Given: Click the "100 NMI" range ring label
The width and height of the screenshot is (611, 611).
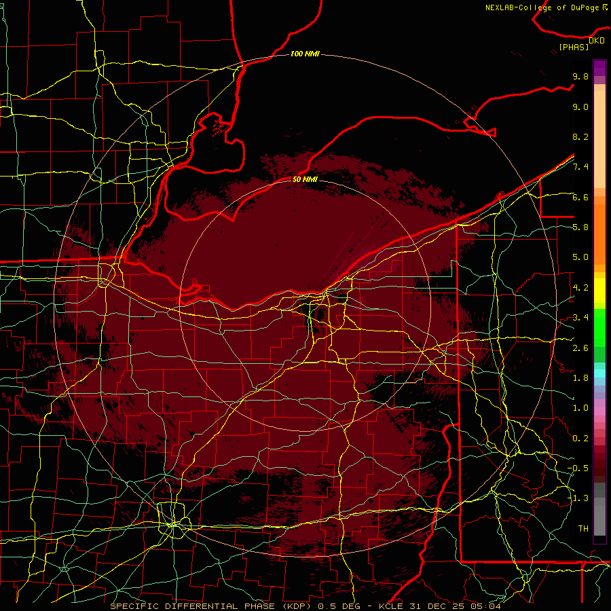Looking at the screenshot, I should coord(305,54).
